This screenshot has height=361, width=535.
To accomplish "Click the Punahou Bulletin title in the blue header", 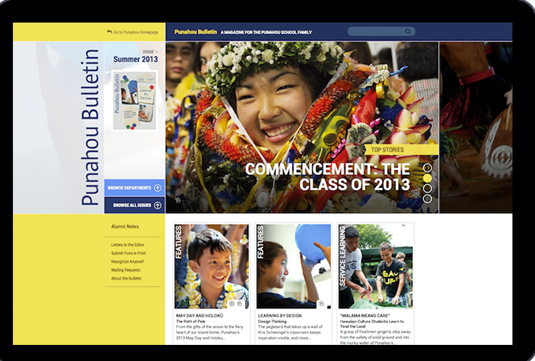I will tap(195, 31).
